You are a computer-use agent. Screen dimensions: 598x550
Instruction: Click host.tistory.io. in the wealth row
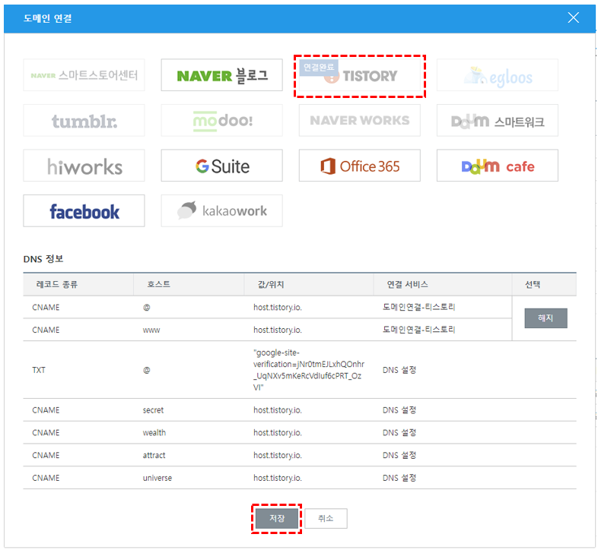[x=278, y=433]
